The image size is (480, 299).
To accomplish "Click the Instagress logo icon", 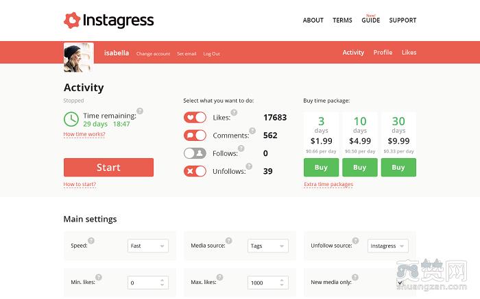I will point(72,21).
